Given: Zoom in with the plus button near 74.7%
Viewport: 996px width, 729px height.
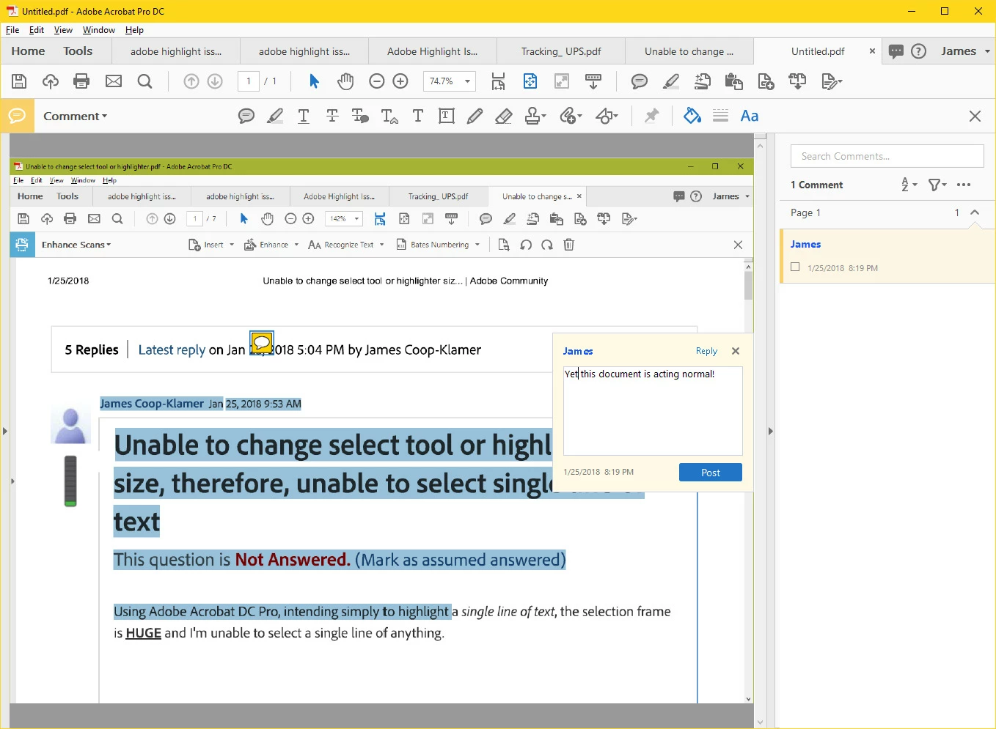Looking at the screenshot, I should (400, 81).
